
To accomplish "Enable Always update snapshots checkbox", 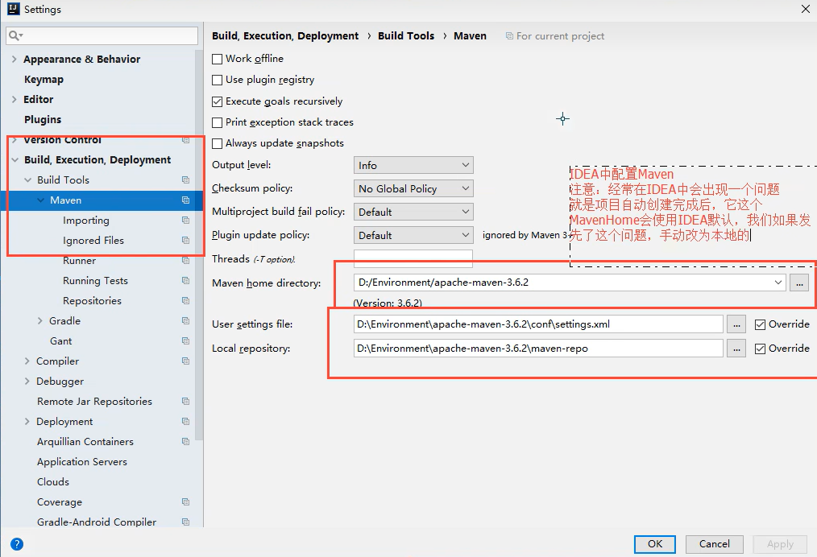I will pos(218,143).
